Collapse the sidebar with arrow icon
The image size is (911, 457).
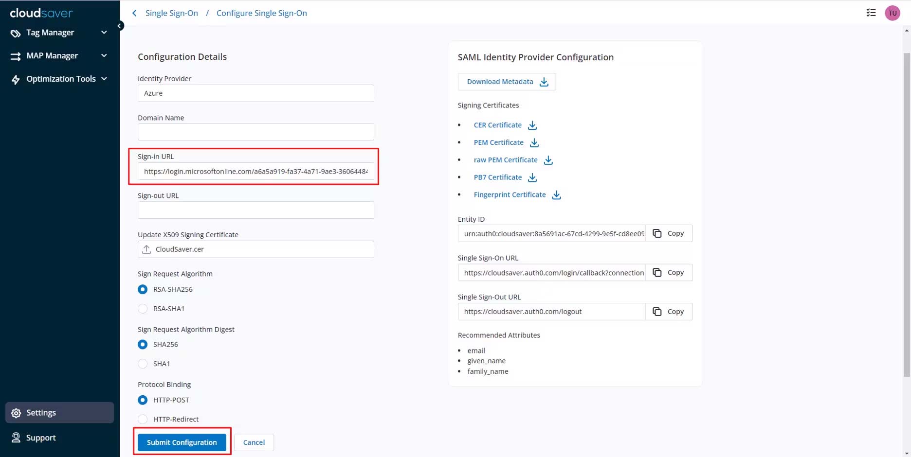pyautogui.click(x=120, y=26)
